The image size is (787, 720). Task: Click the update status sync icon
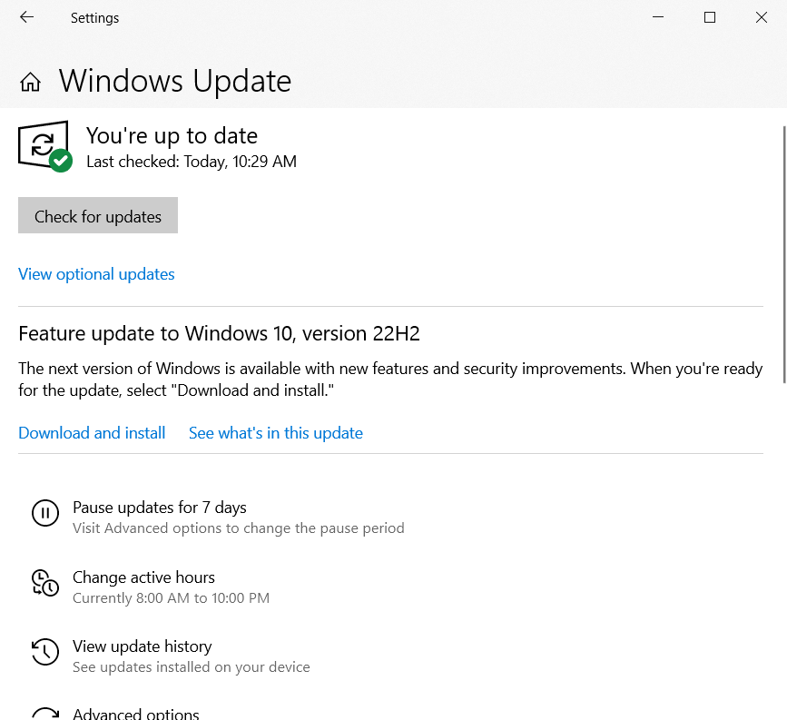[45, 146]
